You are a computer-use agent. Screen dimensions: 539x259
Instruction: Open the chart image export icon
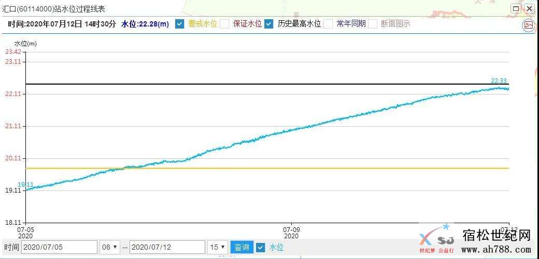click(529, 25)
